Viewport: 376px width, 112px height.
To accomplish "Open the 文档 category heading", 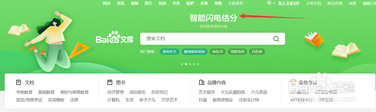I will pyautogui.click(x=30, y=82).
